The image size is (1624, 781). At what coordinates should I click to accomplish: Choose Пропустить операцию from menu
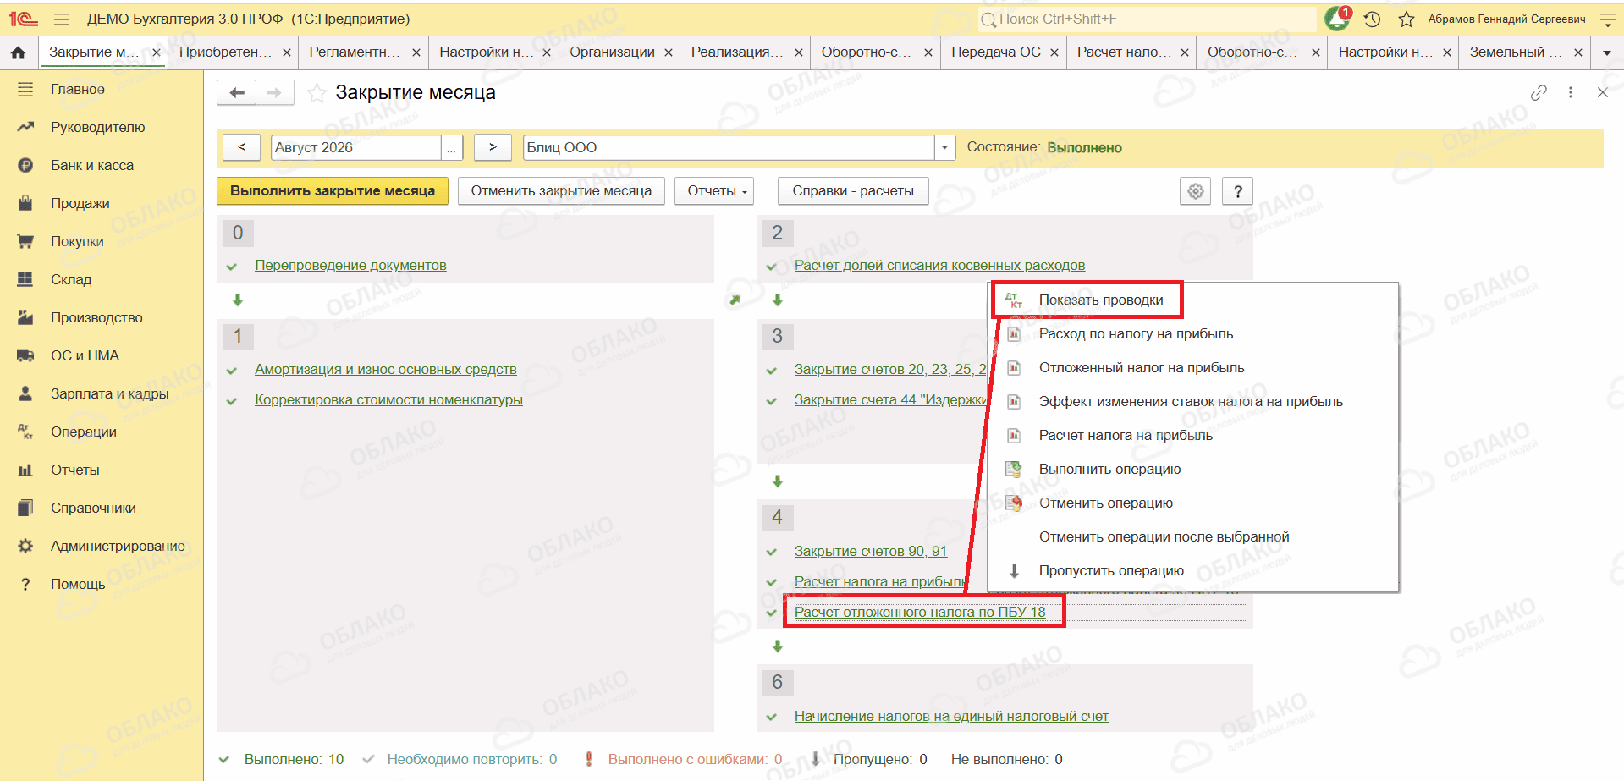[1111, 570]
